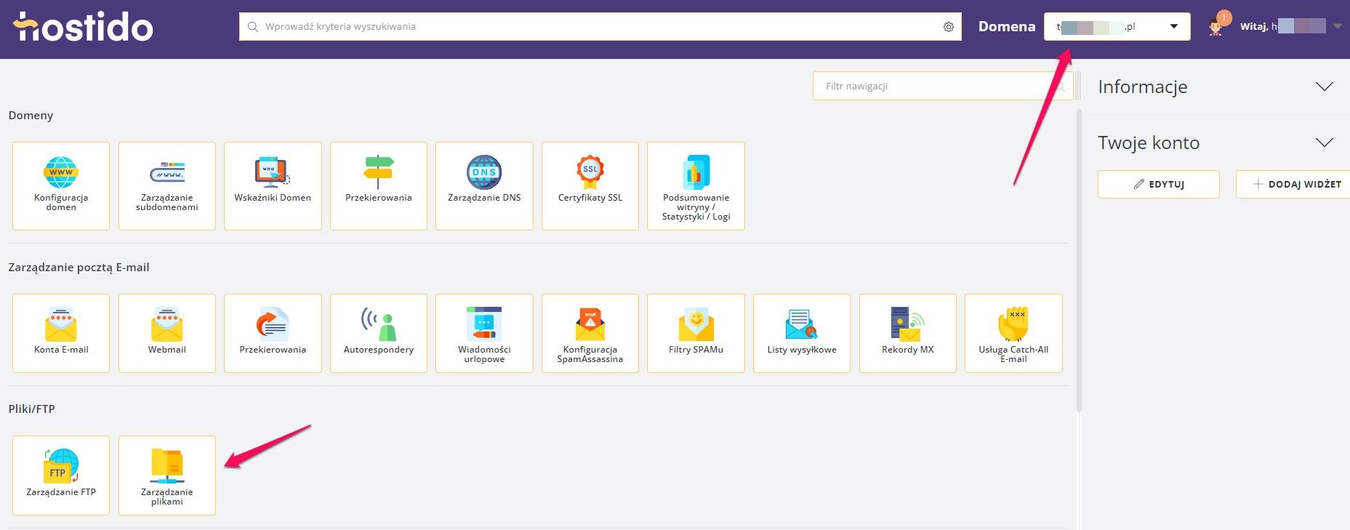Click the EDYTUJ button
This screenshot has height=530, width=1350.
click(1159, 184)
